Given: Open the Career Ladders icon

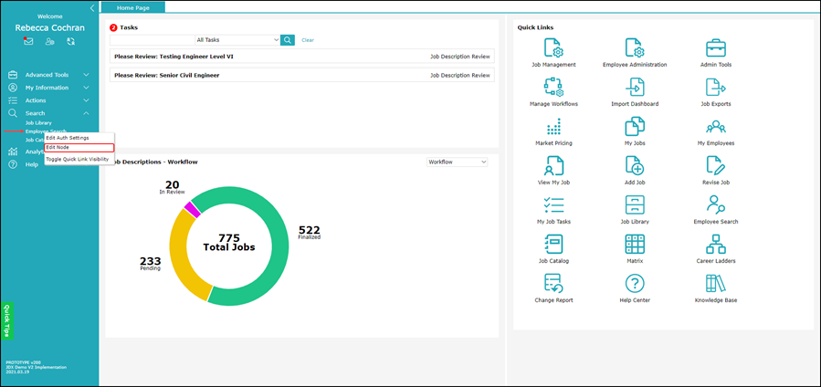Looking at the screenshot, I should (716, 245).
